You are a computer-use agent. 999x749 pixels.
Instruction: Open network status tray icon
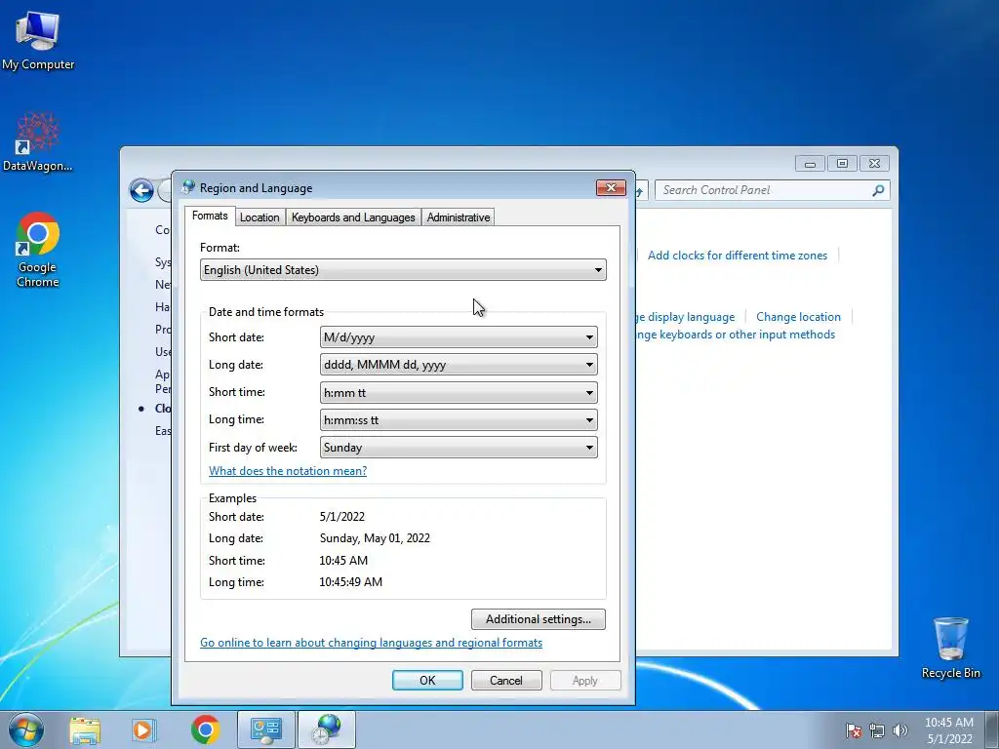[877, 730]
